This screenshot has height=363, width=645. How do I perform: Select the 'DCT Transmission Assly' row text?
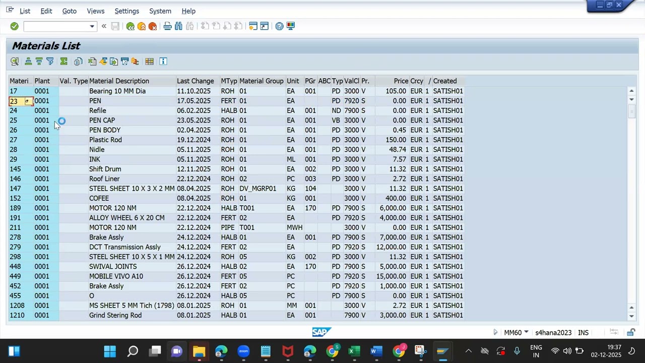tap(125, 247)
